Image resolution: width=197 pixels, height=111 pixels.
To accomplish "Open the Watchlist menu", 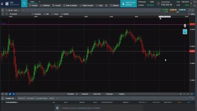I will click(45, 6).
